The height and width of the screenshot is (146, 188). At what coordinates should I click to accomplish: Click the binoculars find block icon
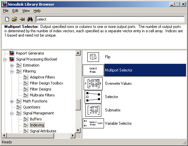click(30, 19)
